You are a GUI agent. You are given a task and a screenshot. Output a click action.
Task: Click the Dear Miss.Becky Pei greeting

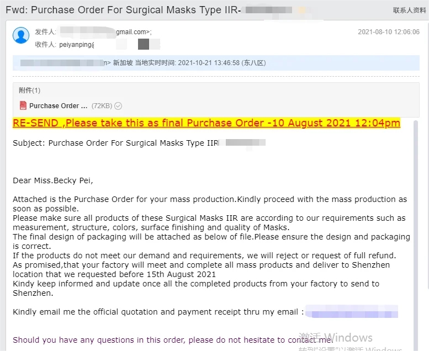point(53,180)
